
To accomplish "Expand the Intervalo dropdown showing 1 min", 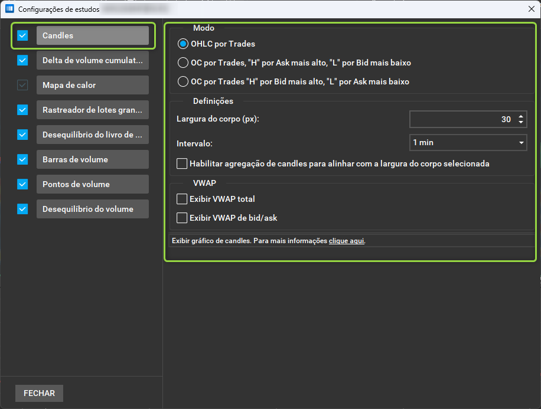I will click(x=468, y=143).
